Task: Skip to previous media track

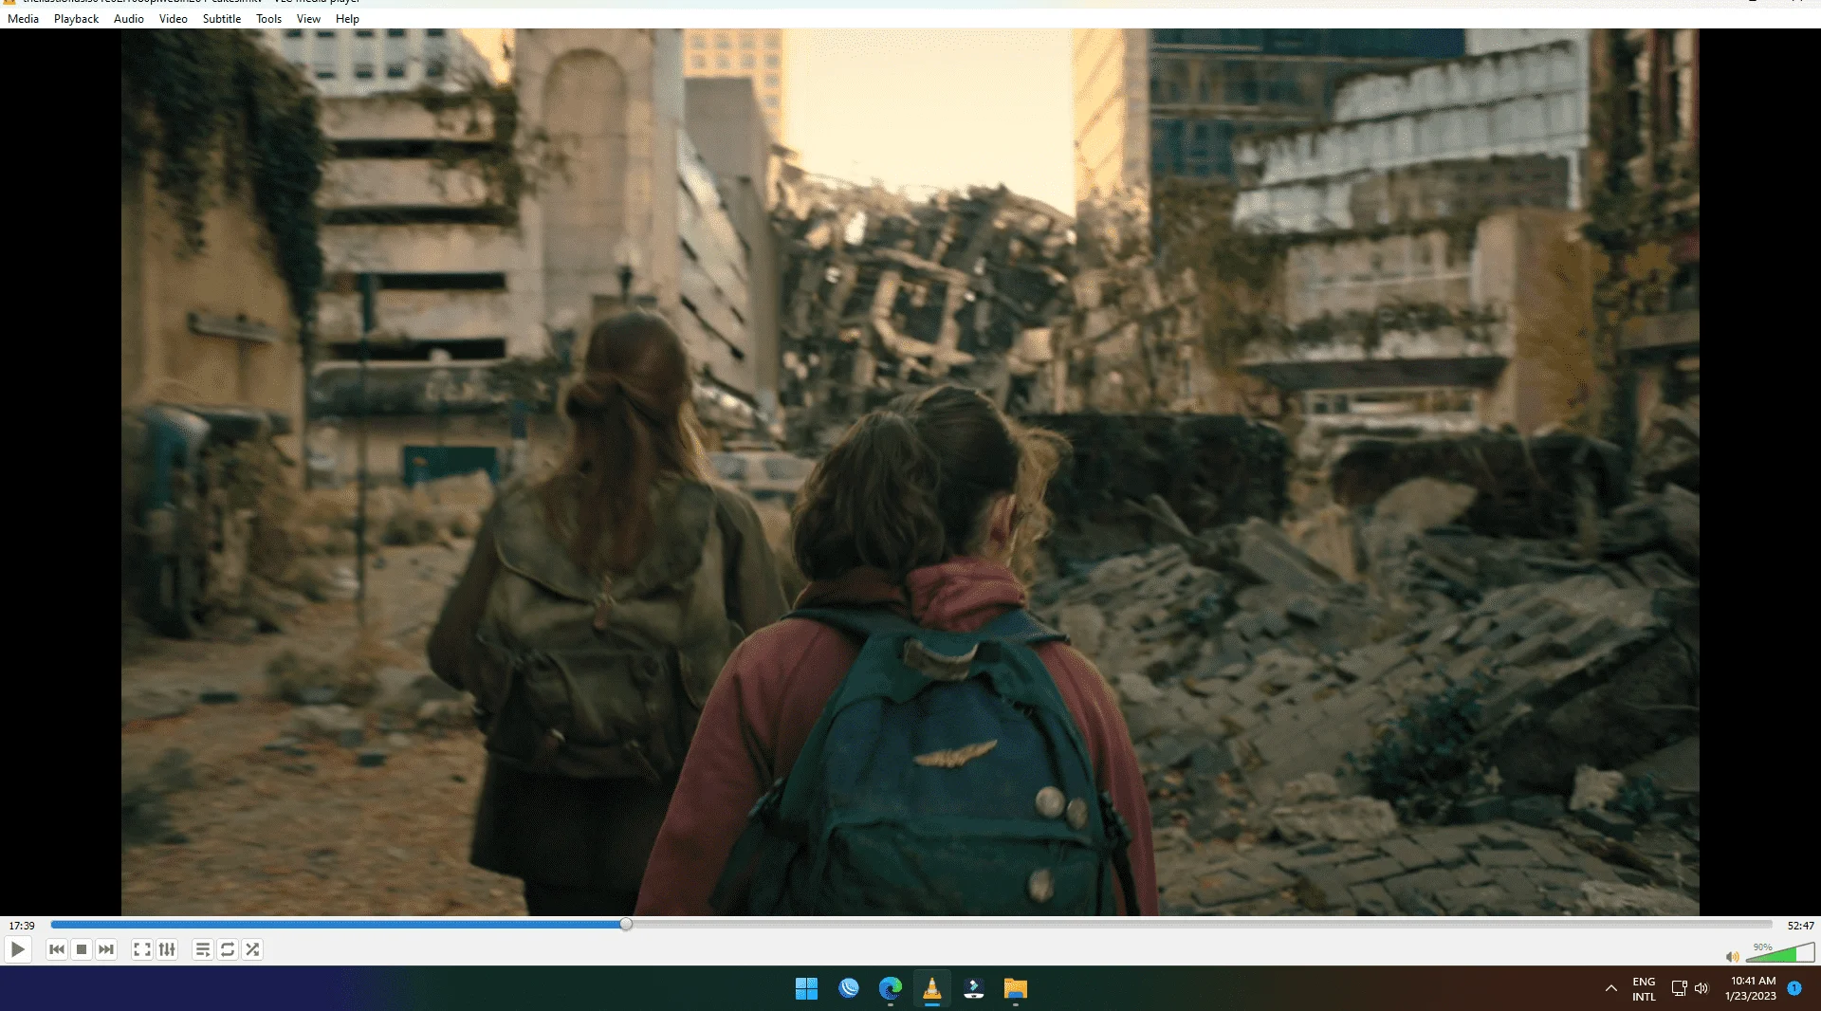Action: point(57,949)
